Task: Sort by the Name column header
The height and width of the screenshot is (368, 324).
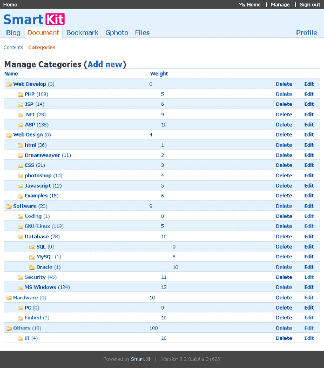Action: coord(11,73)
